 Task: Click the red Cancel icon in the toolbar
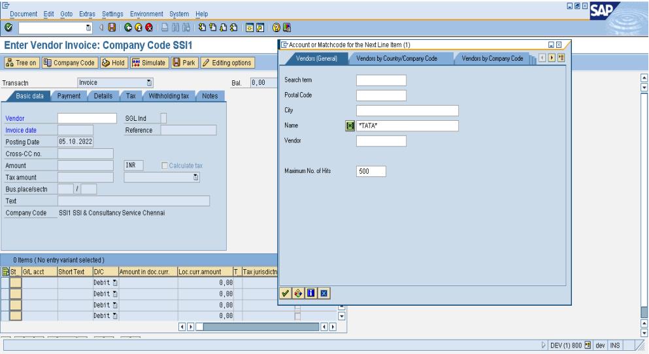point(149,27)
